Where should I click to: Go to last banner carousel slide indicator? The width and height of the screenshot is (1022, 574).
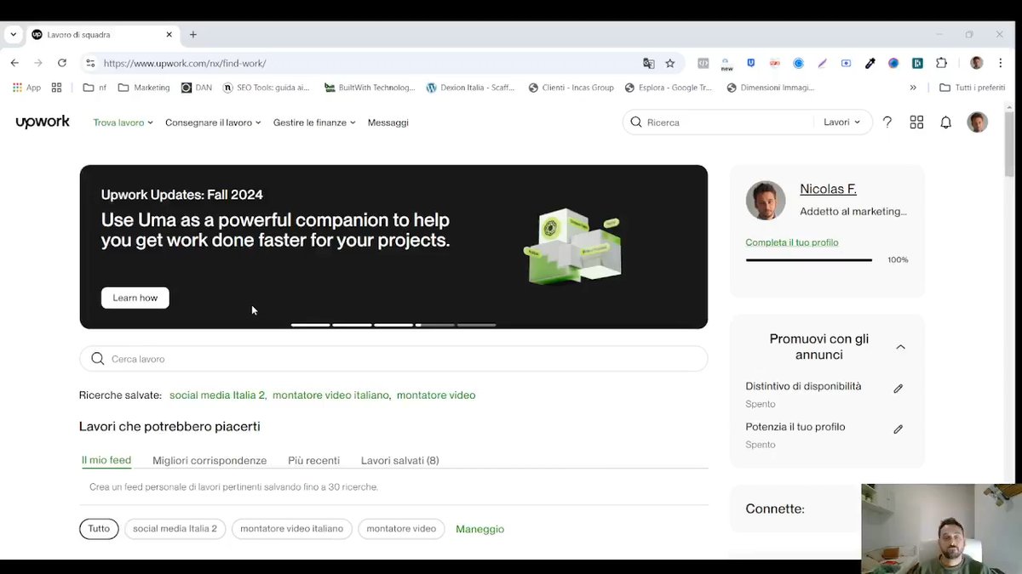(x=476, y=325)
